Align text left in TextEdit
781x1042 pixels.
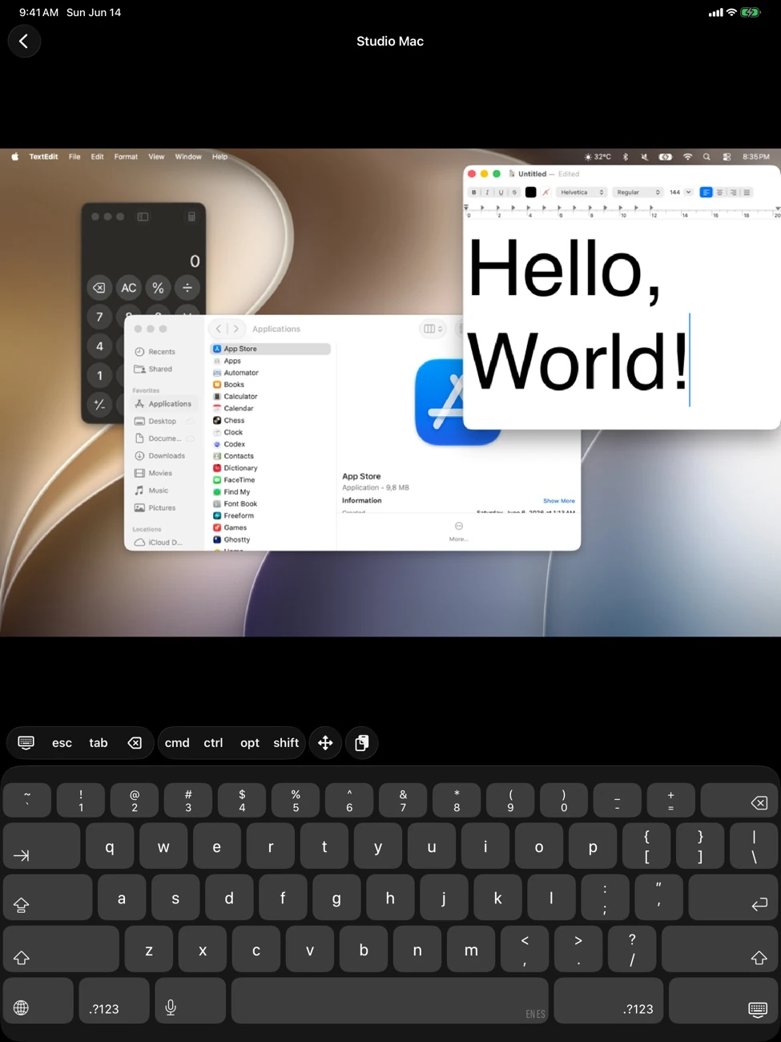point(706,192)
